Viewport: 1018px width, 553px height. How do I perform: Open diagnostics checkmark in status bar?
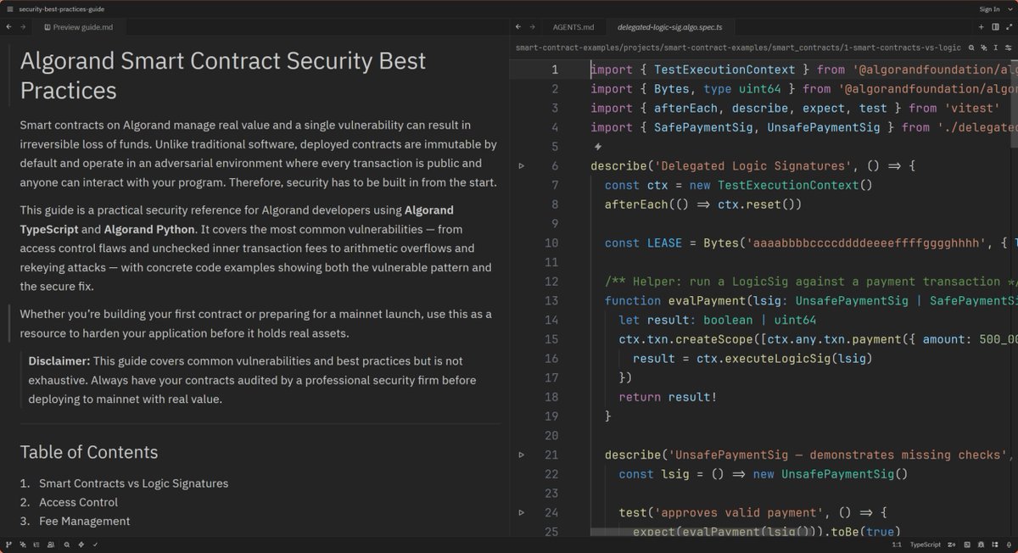point(95,545)
